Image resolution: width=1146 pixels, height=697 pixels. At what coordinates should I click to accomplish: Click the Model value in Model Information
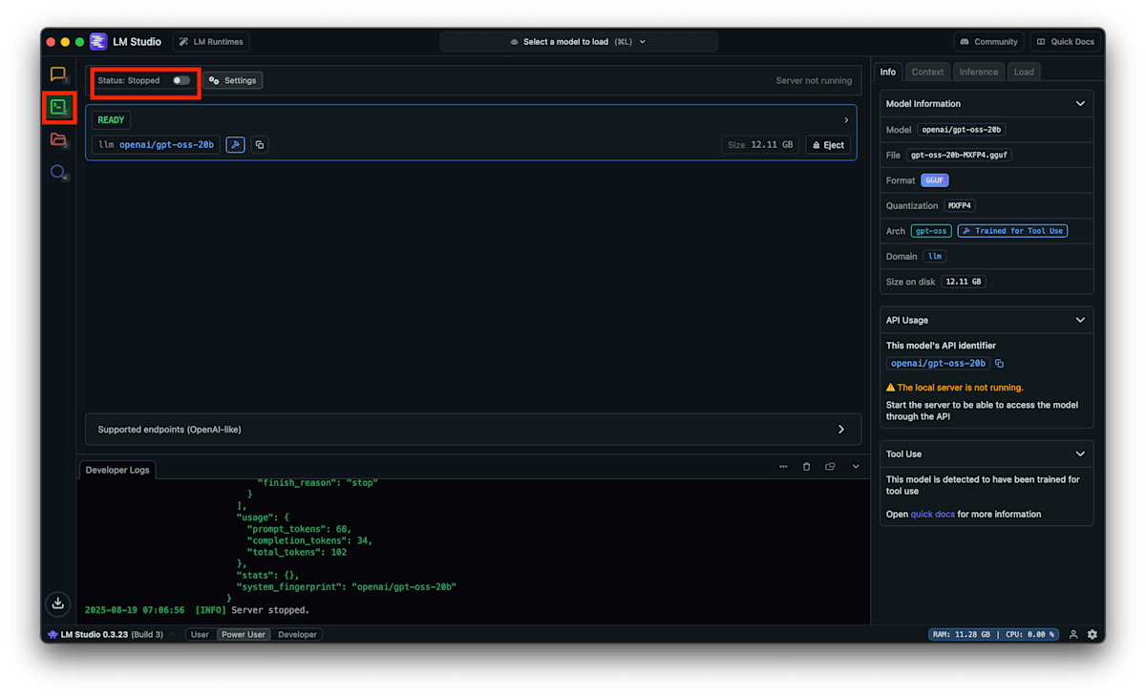click(x=962, y=130)
